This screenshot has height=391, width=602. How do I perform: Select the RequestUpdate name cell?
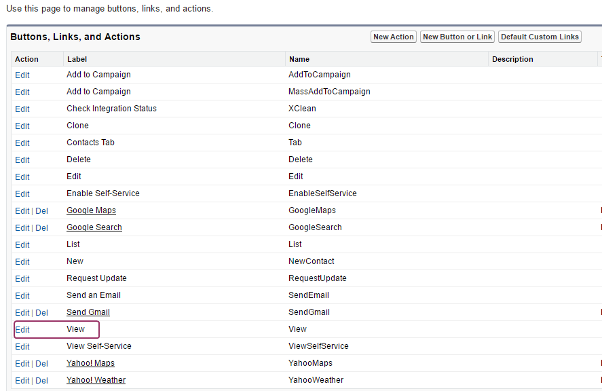point(317,278)
